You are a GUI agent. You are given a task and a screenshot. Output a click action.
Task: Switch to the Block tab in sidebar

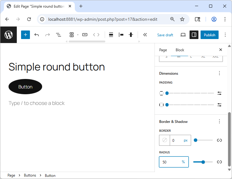[180, 50]
